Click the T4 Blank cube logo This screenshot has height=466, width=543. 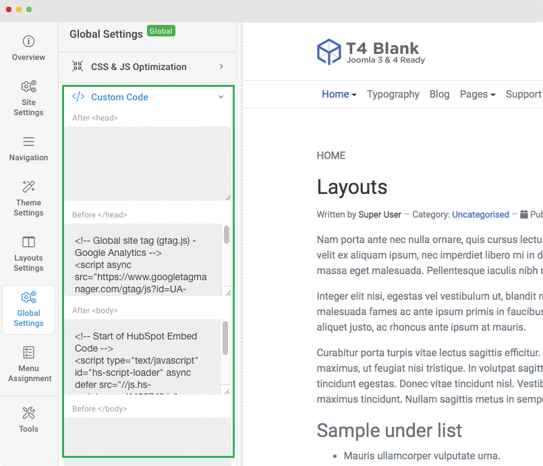[x=328, y=52]
